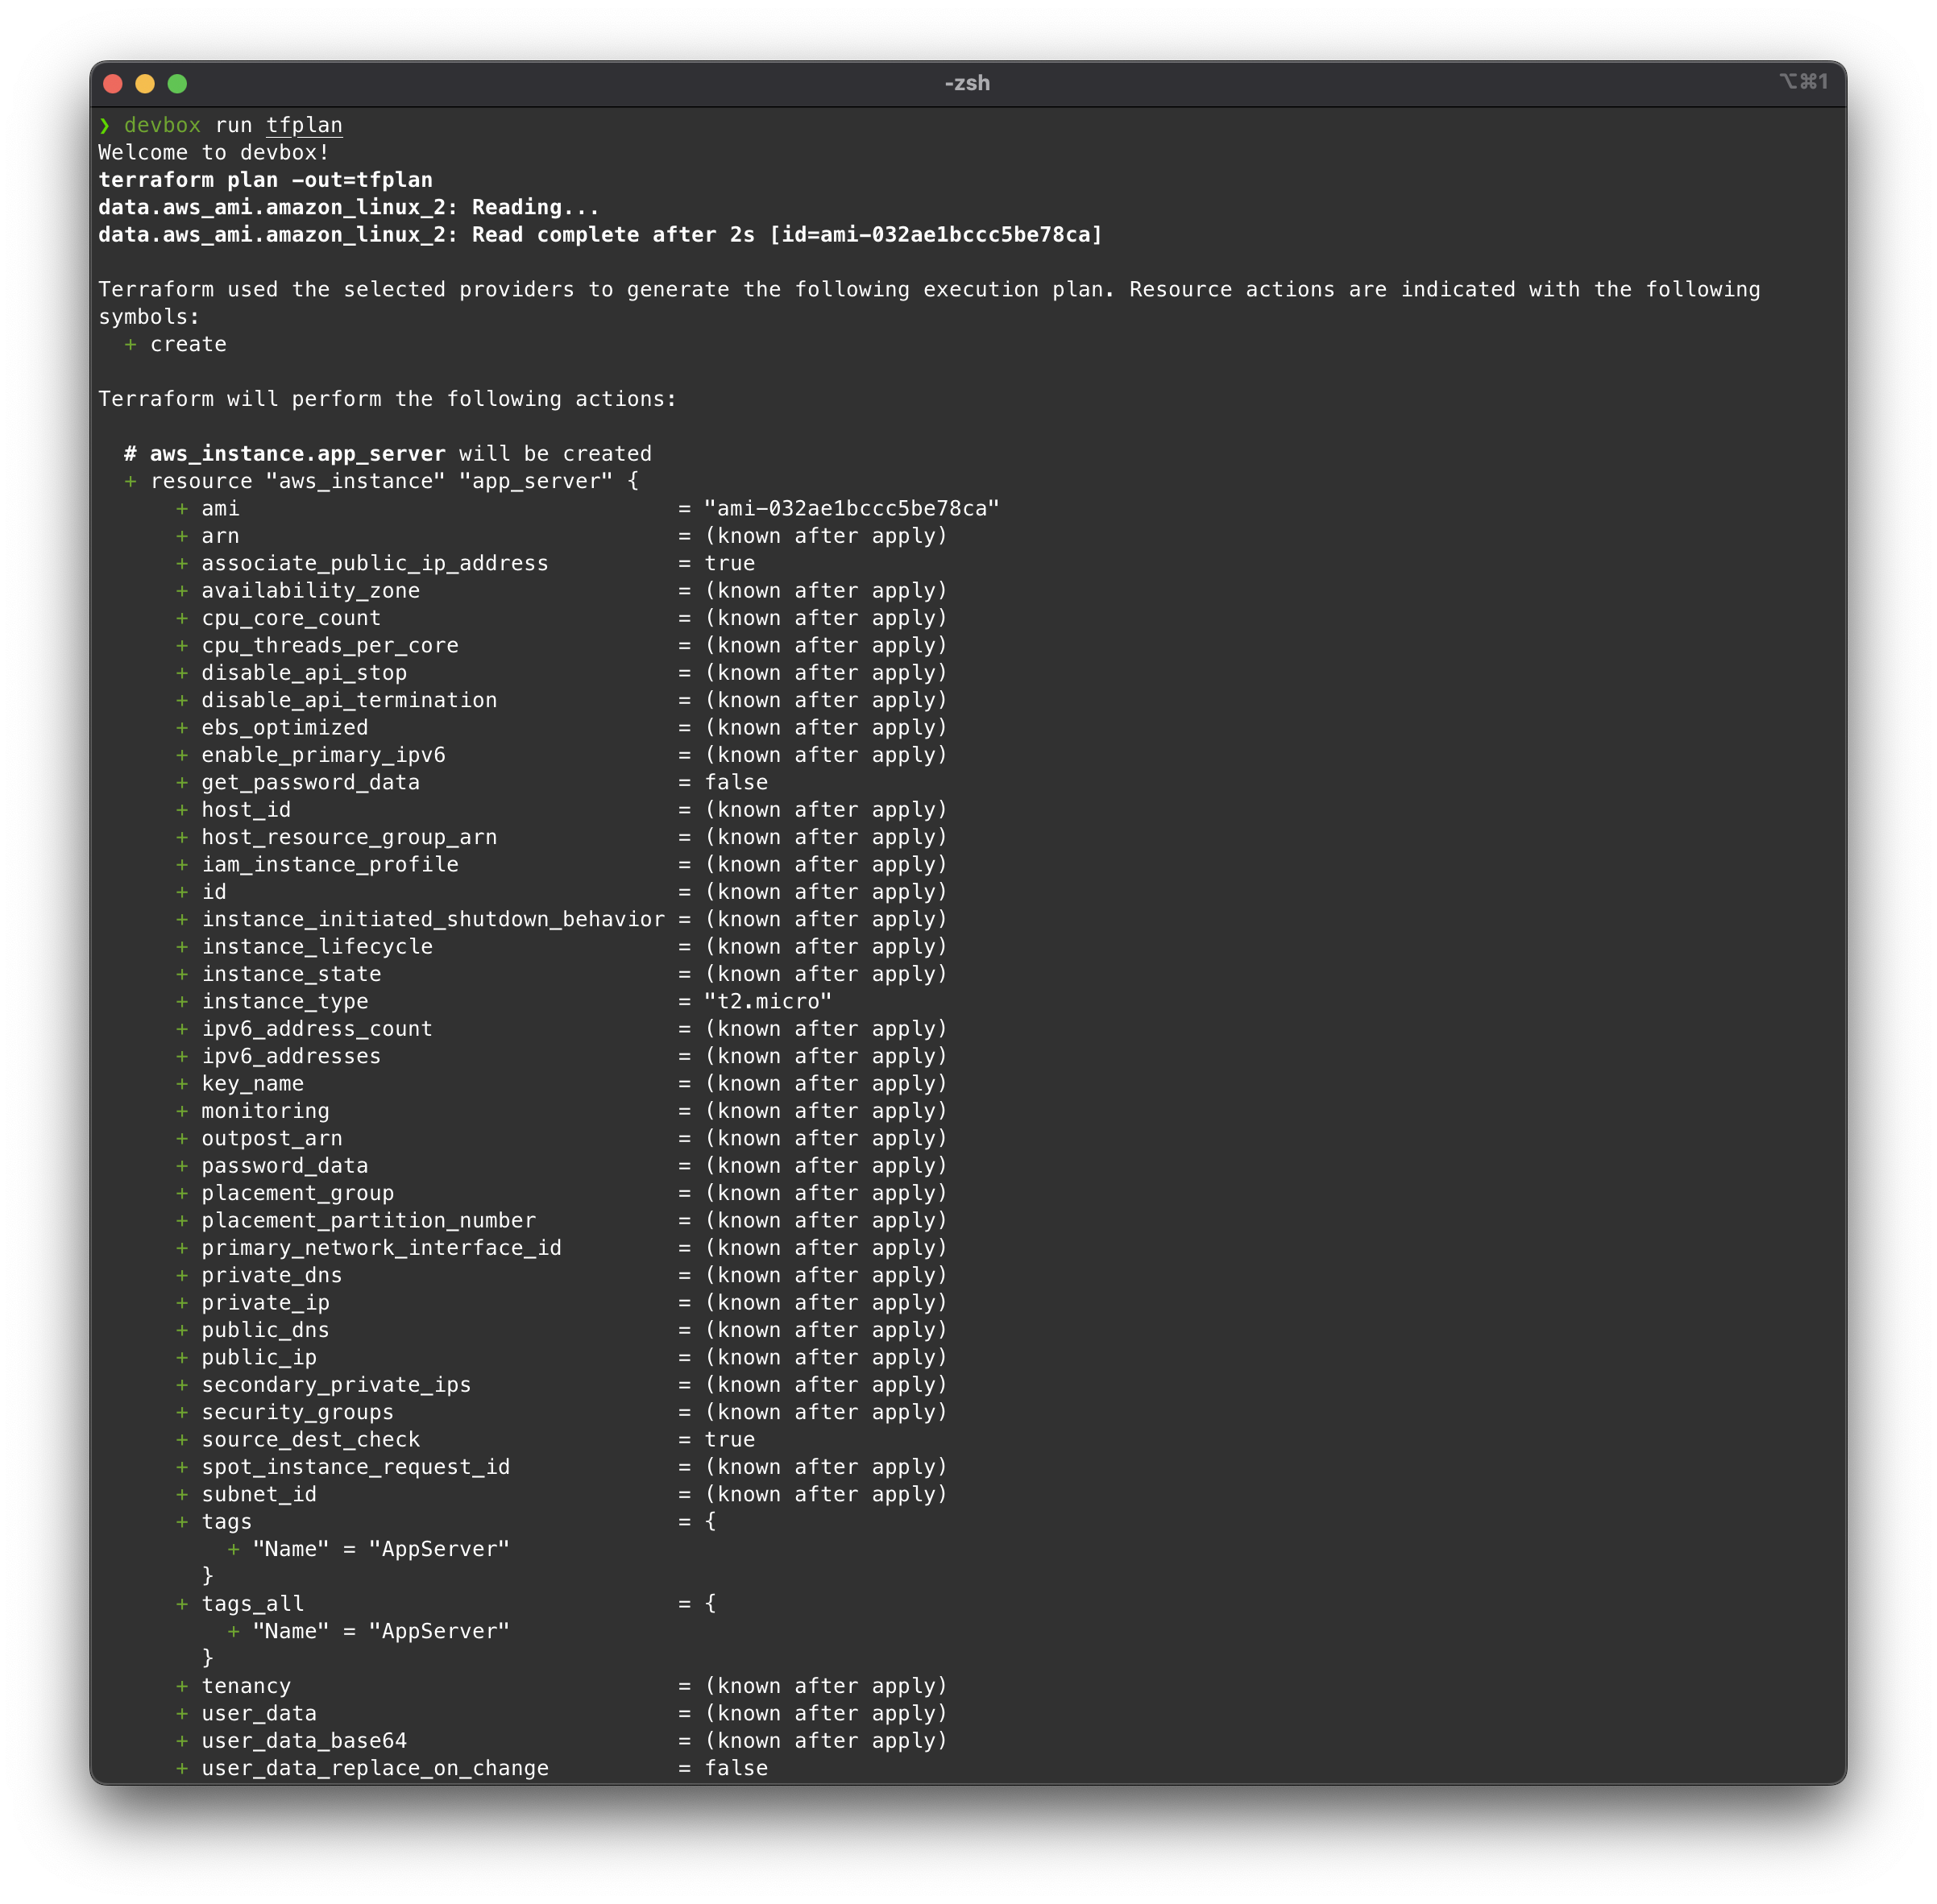Click the 'user_data_base64' attribute
This screenshot has width=1937, height=1904.
click(304, 1741)
